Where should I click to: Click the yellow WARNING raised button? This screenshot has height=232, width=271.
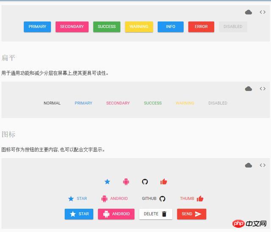point(139,27)
